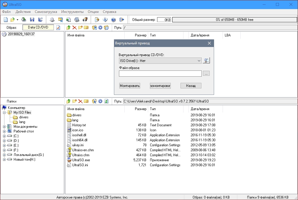Click the Exit door icon
This screenshot has width=298, height=200.
tap(122, 19)
